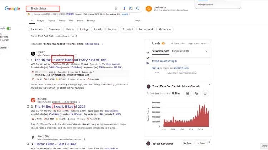Show backlinks for the Bicycling result
This screenshot has height=150, width=268.
coord(111,111)
